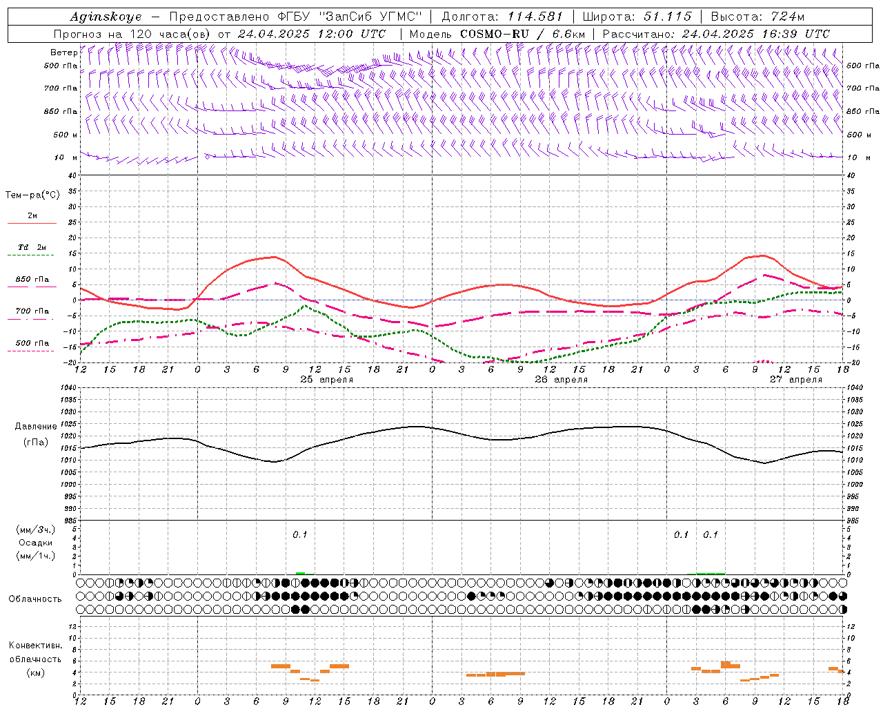
Task: Click the "26 апреля" date label
Action: 562,380
